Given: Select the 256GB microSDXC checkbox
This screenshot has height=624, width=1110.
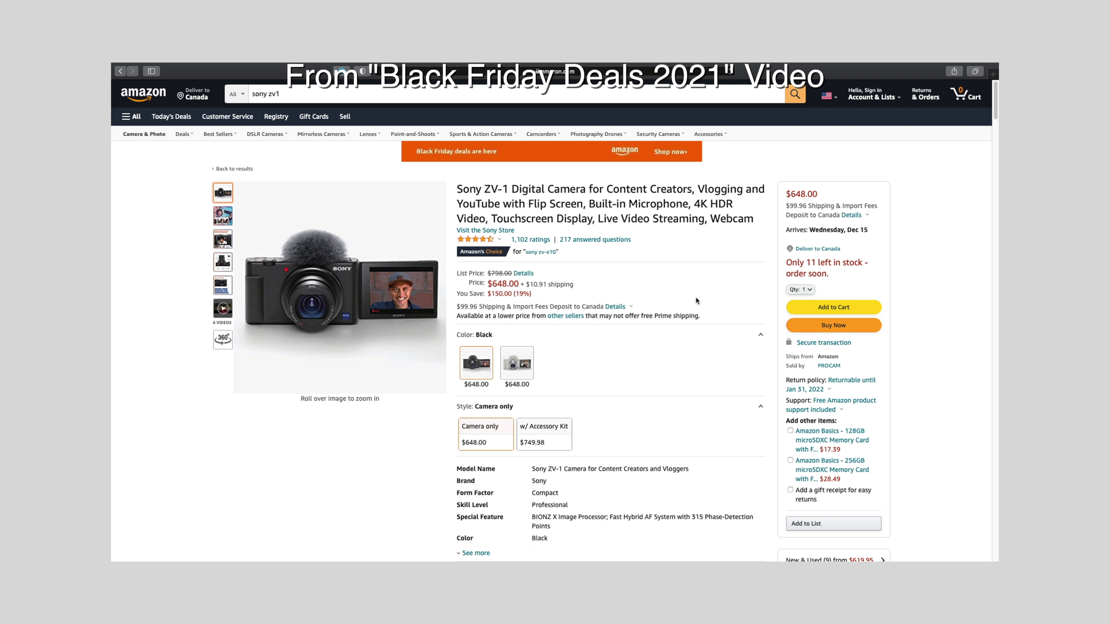Looking at the screenshot, I should point(789,459).
